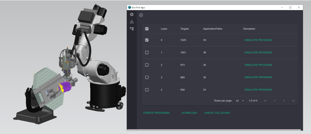
Task: Click the DOWNLOAD button
Action: click(189, 113)
